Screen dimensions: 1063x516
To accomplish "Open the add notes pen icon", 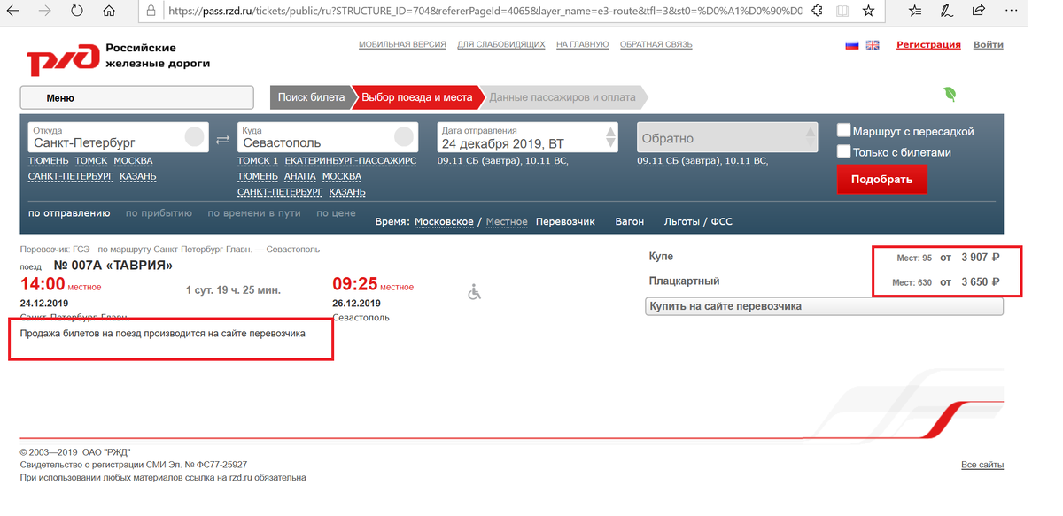I will click(x=949, y=12).
